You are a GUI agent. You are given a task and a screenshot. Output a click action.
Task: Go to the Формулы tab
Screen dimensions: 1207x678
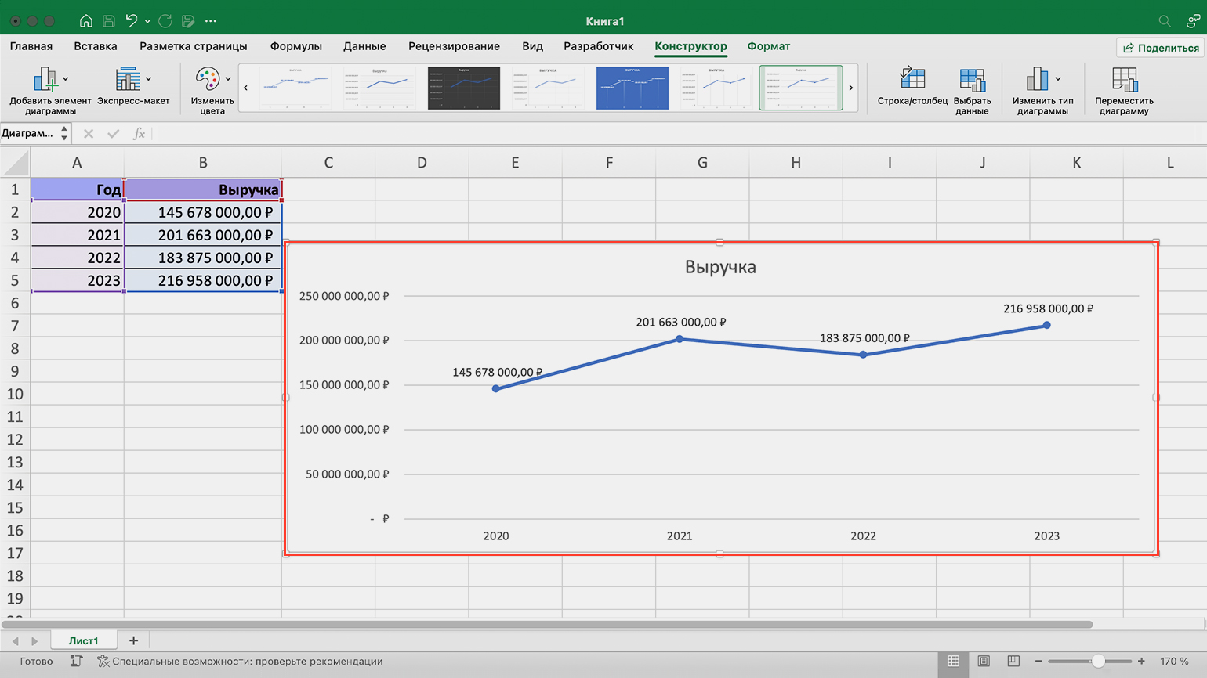click(296, 46)
